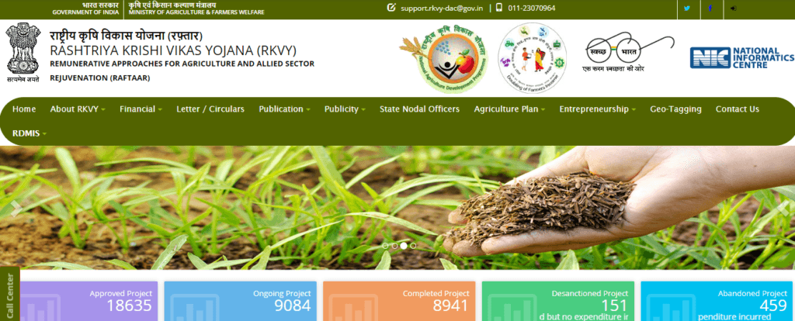Screen dimensions: 795x321
Task: Open the Contact Us menu item
Action: [738, 109]
